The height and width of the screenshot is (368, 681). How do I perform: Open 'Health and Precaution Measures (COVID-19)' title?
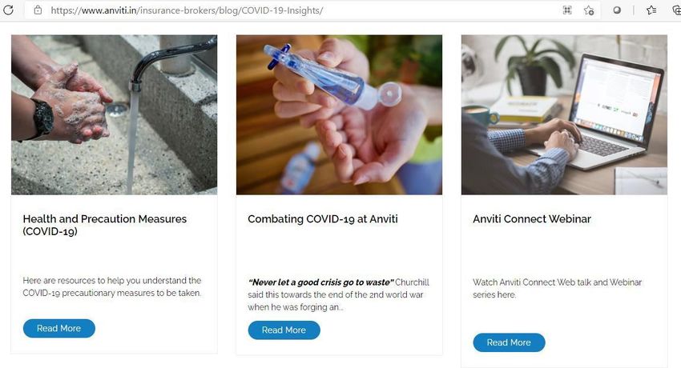105,225
